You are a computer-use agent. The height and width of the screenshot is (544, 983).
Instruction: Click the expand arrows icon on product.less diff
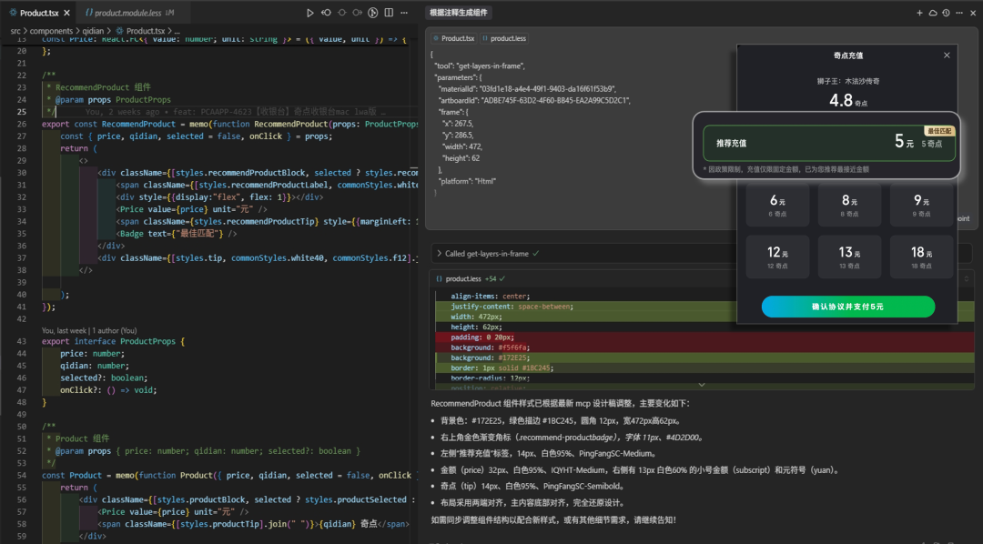pos(966,279)
